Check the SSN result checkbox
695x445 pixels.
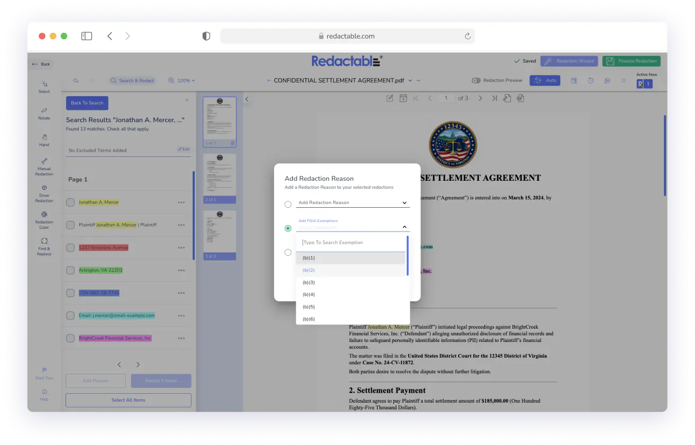pos(70,293)
